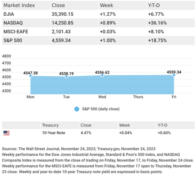Viewport: 196px width, 177px height.
Task: Select the Friday data point 4559.34
Action: [x=174, y=75]
